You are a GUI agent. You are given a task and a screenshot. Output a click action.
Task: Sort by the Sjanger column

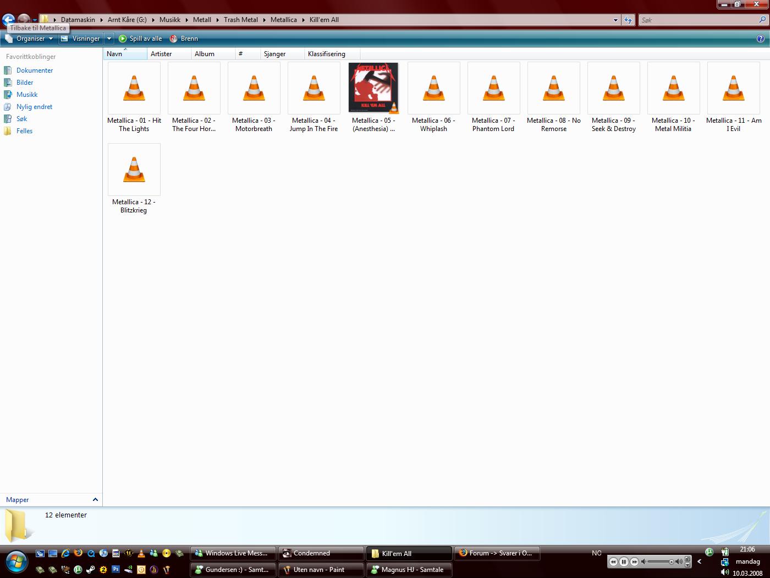[x=283, y=53]
